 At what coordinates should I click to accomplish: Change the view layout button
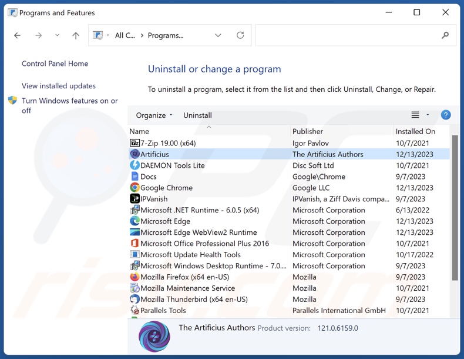pyautogui.click(x=415, y=115)
